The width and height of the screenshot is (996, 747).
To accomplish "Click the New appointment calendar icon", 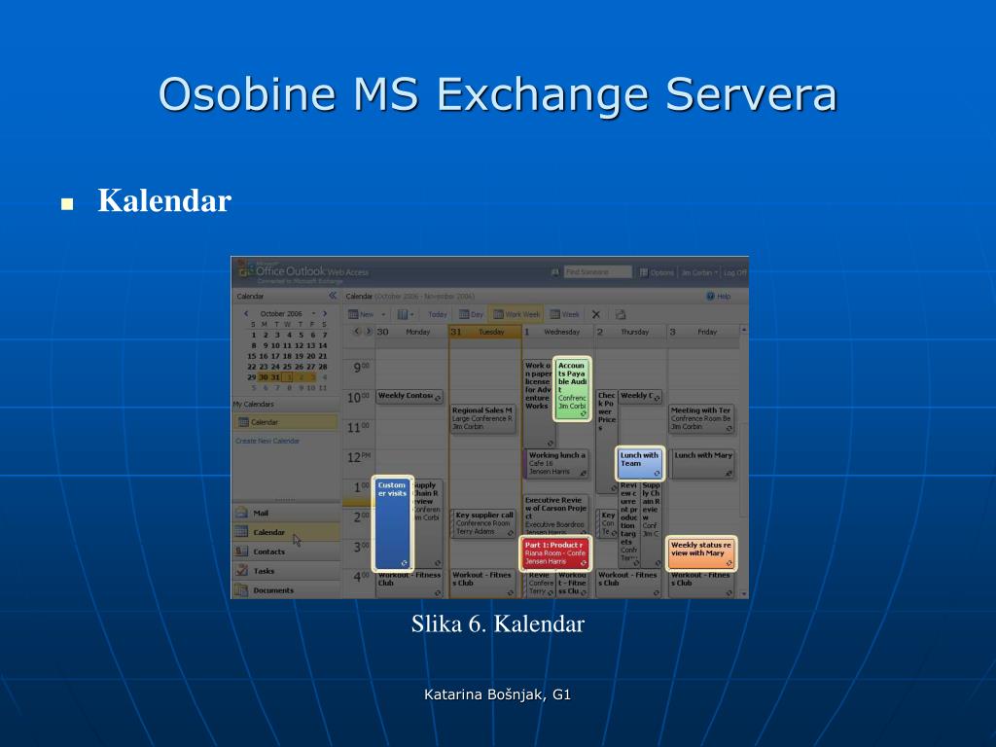I will 354,314.
